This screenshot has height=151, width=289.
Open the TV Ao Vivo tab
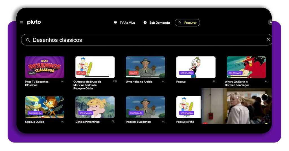[124, 23]
